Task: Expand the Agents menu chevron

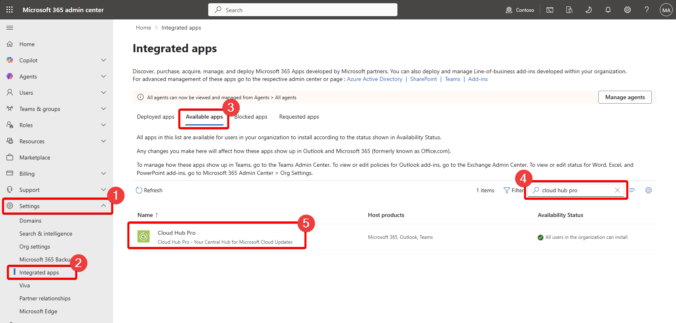Action: (104, 76)
